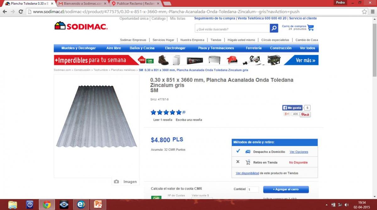
Task: Open new tab button
Action: click(167, 3)
